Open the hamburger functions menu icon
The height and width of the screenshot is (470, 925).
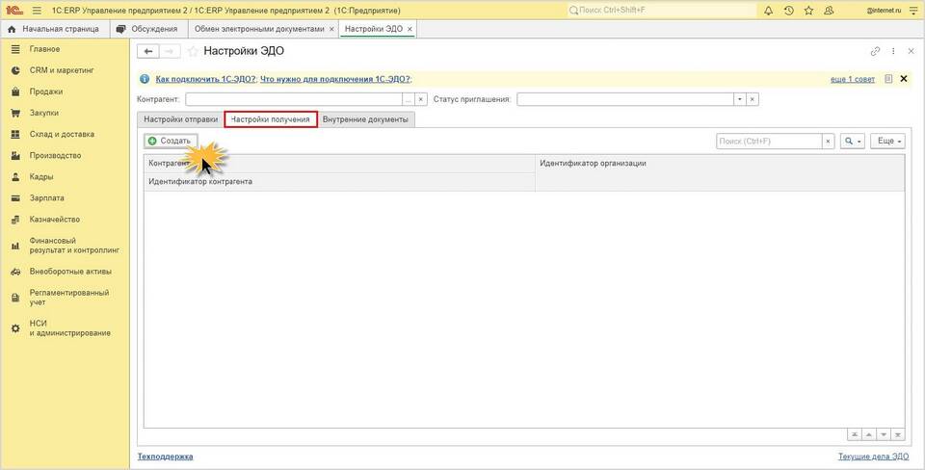click(37, 11)
